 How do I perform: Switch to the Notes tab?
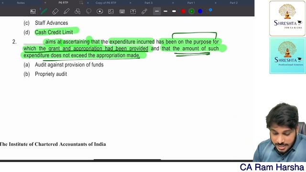point(21,3)
